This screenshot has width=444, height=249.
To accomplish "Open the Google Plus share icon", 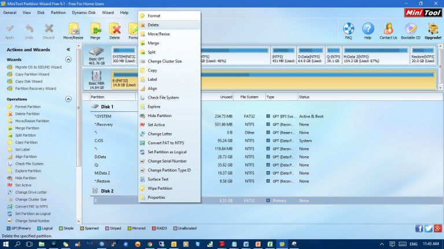I will coord(438,228).
